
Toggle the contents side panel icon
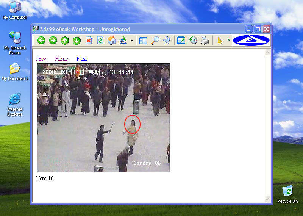[143, 41]
